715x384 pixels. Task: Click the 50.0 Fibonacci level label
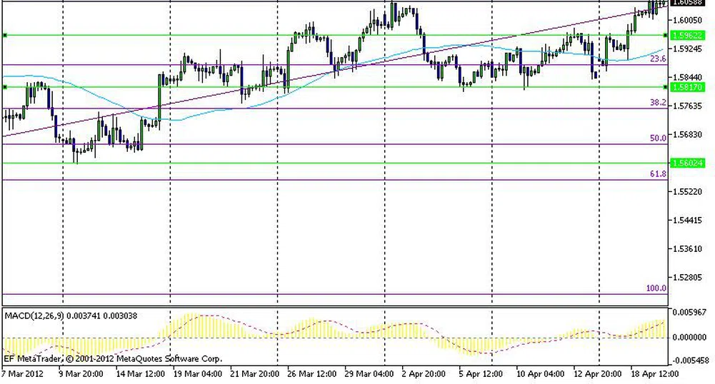pos(657,138)
